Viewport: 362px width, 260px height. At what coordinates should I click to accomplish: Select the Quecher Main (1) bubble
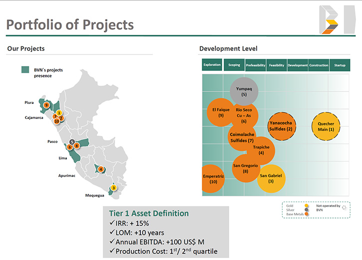pos(326,126)
